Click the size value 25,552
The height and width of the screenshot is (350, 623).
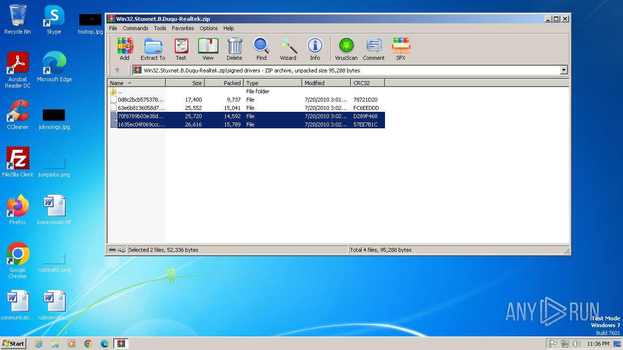tap(193, 108)
